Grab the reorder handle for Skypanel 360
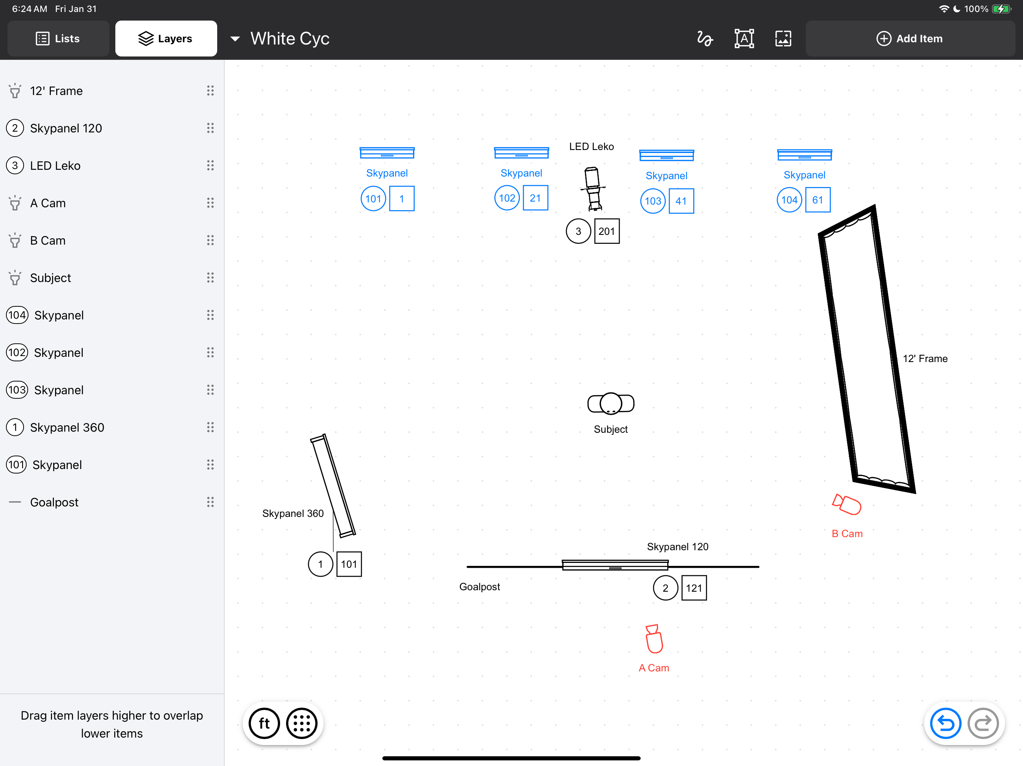Screen dimensions: 1023x766 [210, 428]
